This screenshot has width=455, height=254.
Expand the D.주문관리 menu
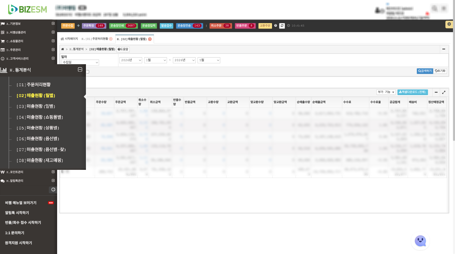click(53, 50)
